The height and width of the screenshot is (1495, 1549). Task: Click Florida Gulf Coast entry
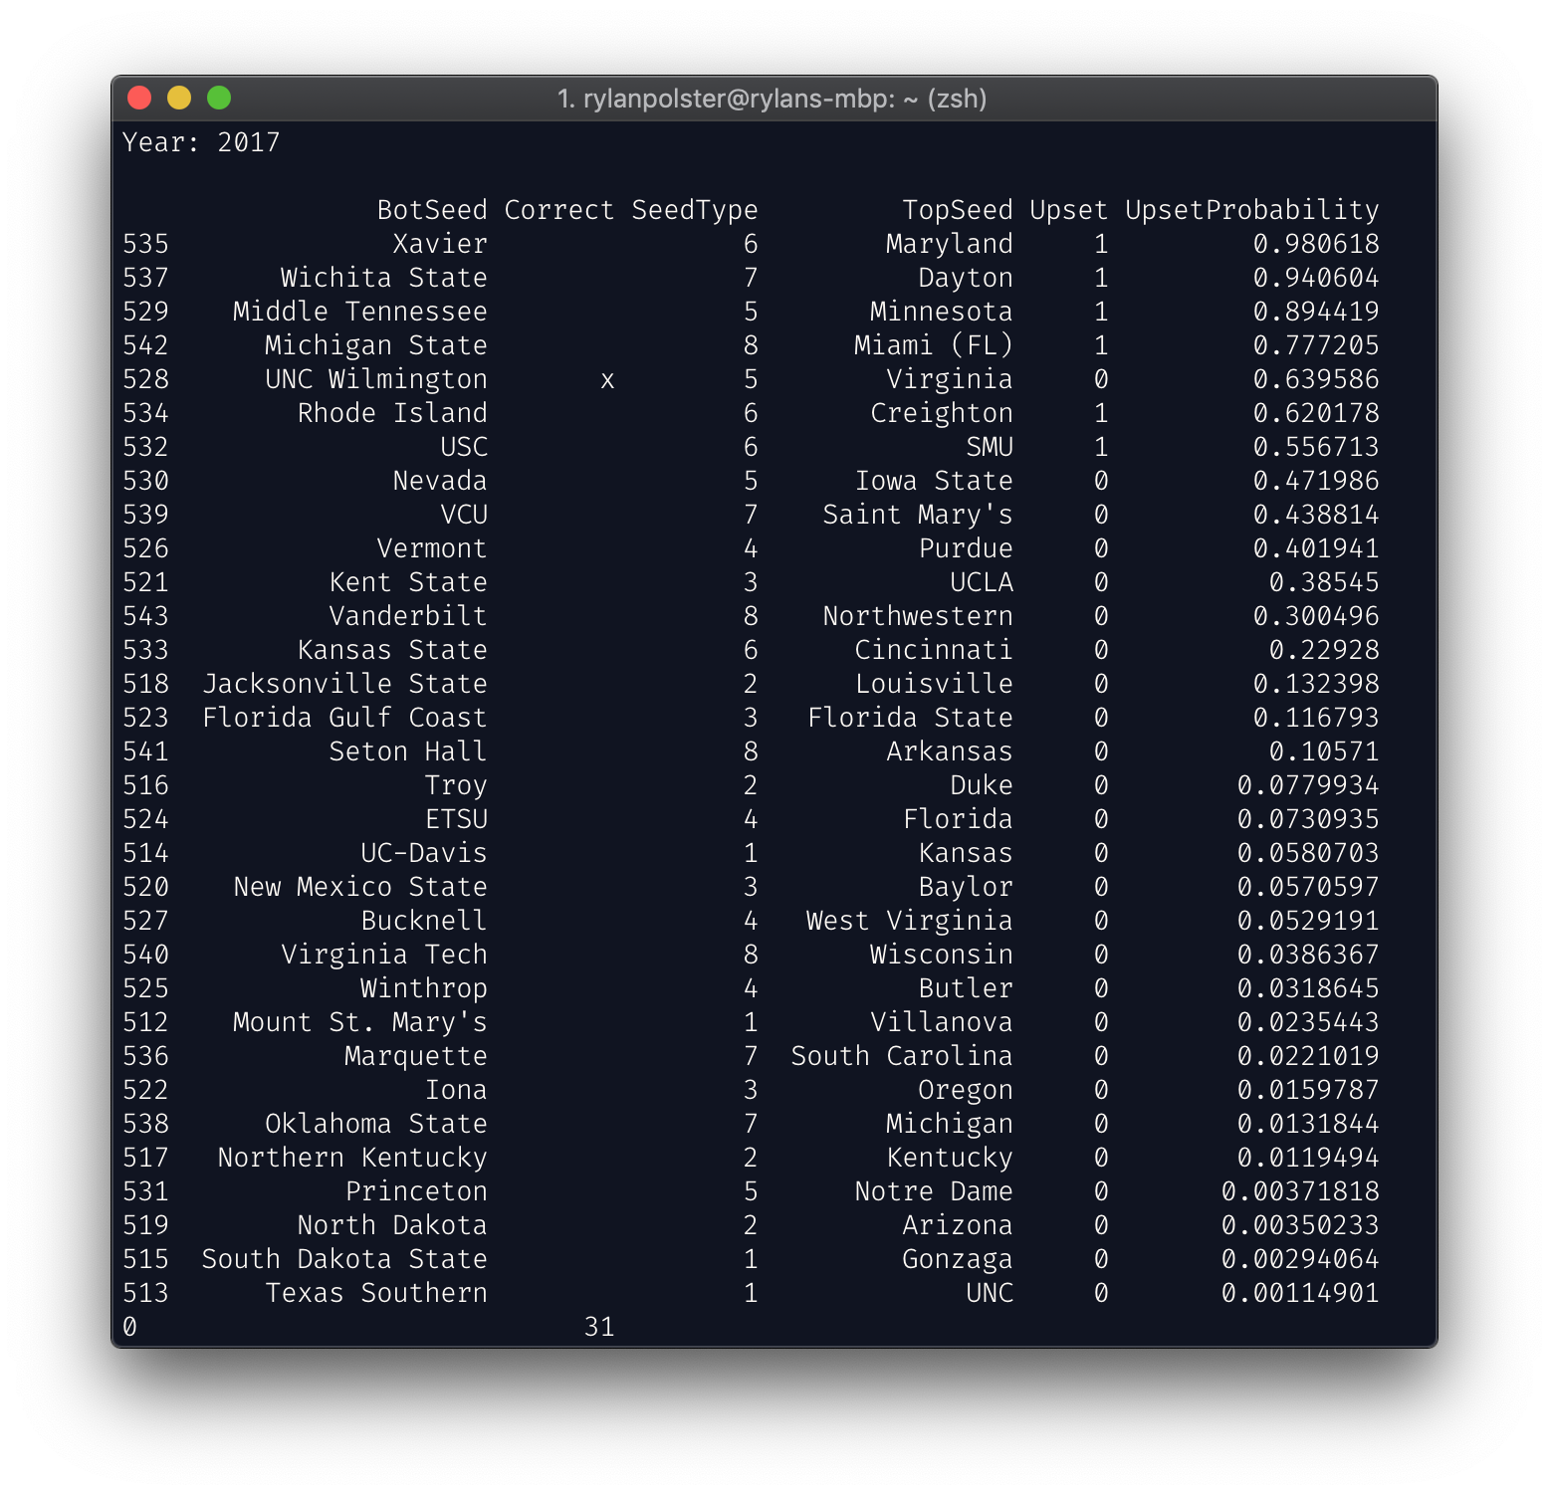(344, 718)
